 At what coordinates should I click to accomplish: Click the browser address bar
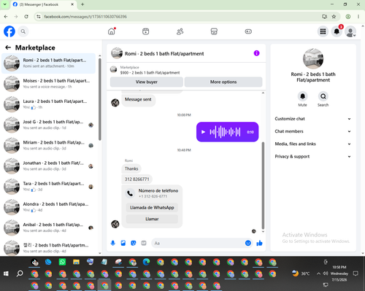point(180,17)
